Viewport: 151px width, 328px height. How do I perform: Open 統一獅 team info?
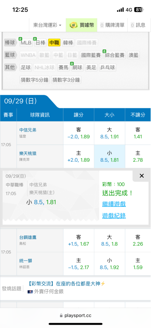point(25,261)
